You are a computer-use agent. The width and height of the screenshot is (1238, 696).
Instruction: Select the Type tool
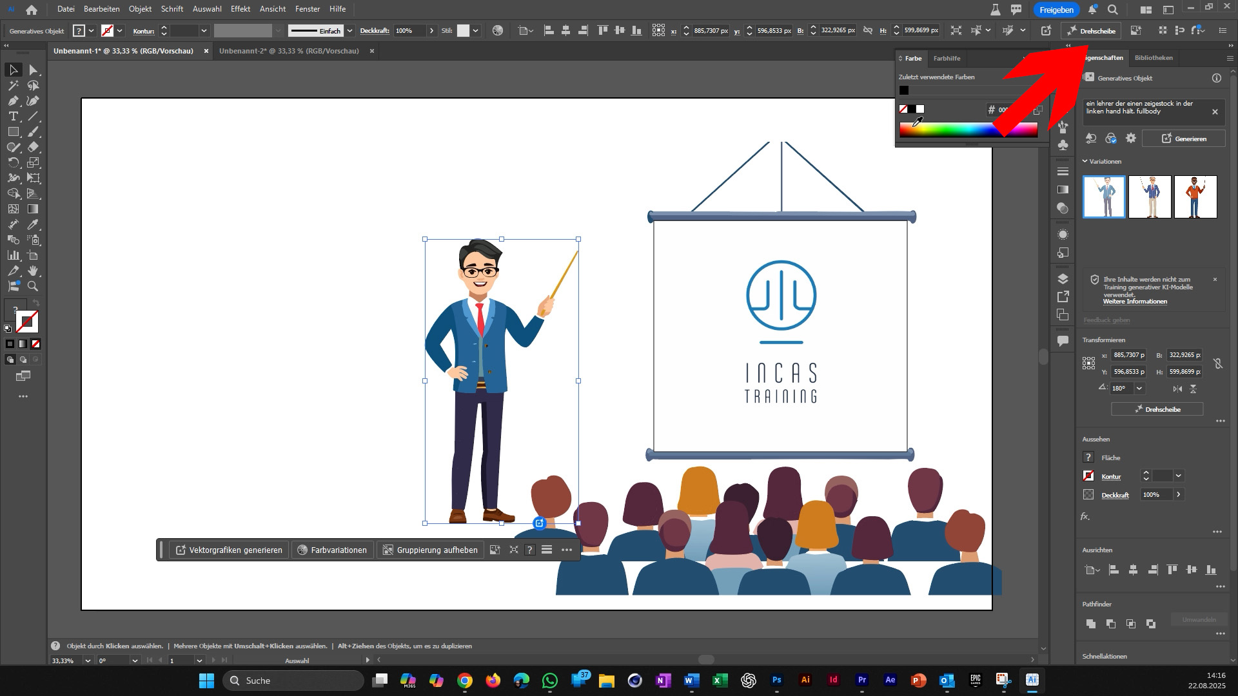pos(14,116)
